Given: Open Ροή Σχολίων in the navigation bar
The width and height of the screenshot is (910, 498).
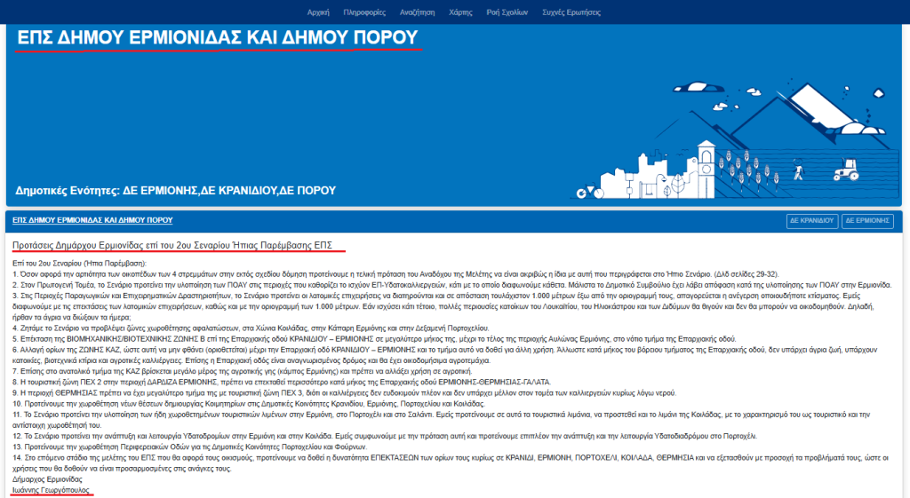Looking at the screenshot, I should (507, 12).
